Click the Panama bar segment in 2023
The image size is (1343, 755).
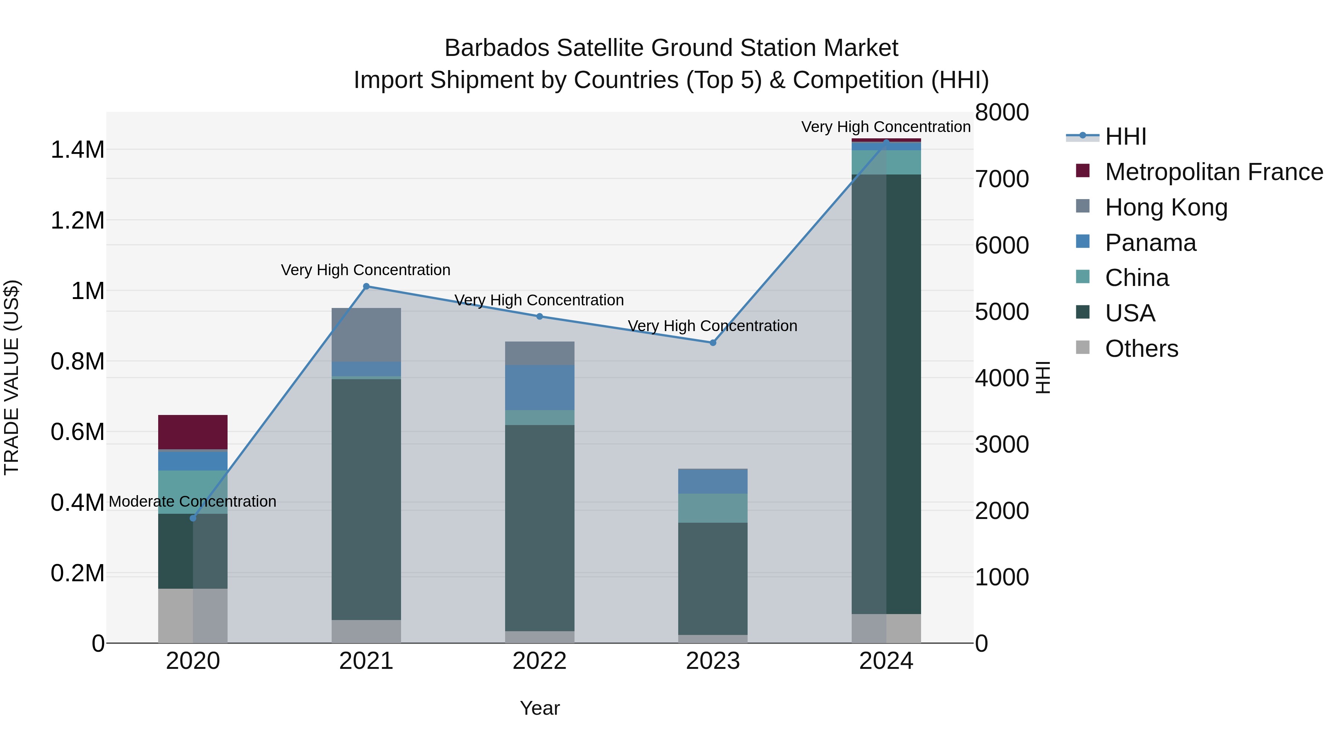pos(713,481)
